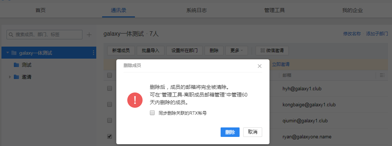Open the 更多 dropdown menu
The width and height of the screenshot is (392, 146).
click(236, 50)
